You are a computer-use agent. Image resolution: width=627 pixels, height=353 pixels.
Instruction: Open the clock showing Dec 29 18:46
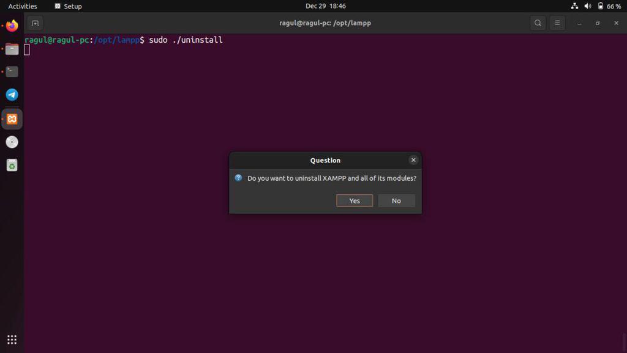click(x=326, y=6)
